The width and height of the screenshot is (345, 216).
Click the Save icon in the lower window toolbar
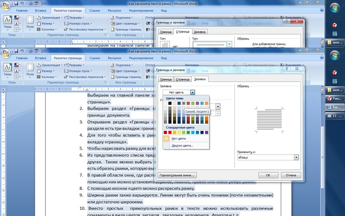[16, 51]
